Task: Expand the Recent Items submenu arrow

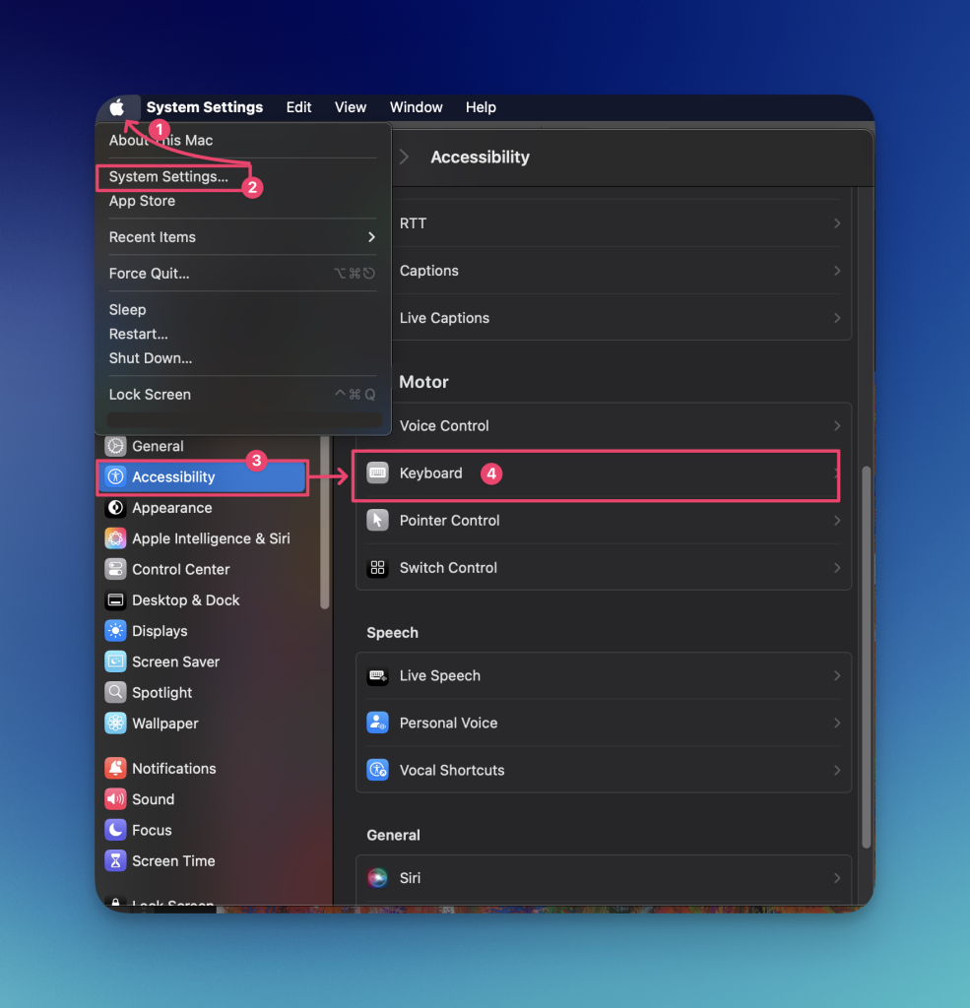Action: pyautogui.click(x=371, y=237)
